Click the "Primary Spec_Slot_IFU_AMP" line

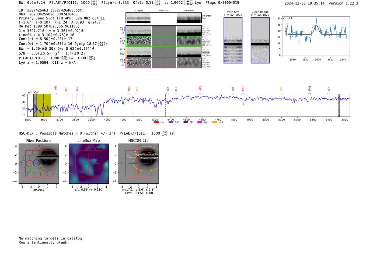coord(62,18)
